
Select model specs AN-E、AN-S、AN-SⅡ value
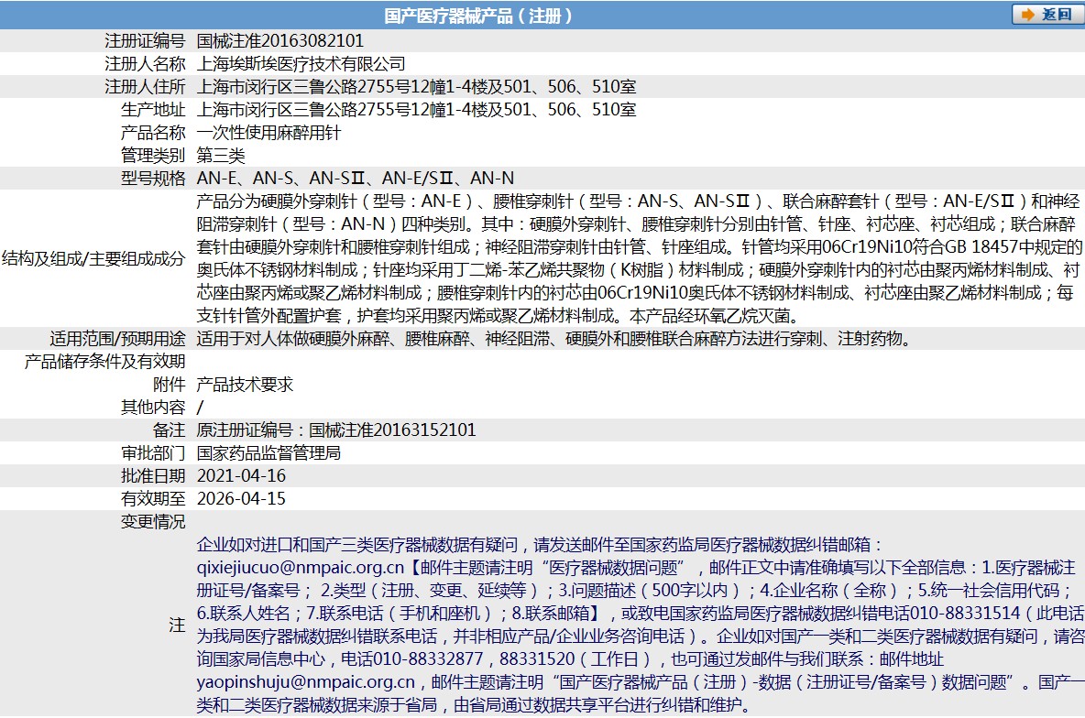[356, 178]
